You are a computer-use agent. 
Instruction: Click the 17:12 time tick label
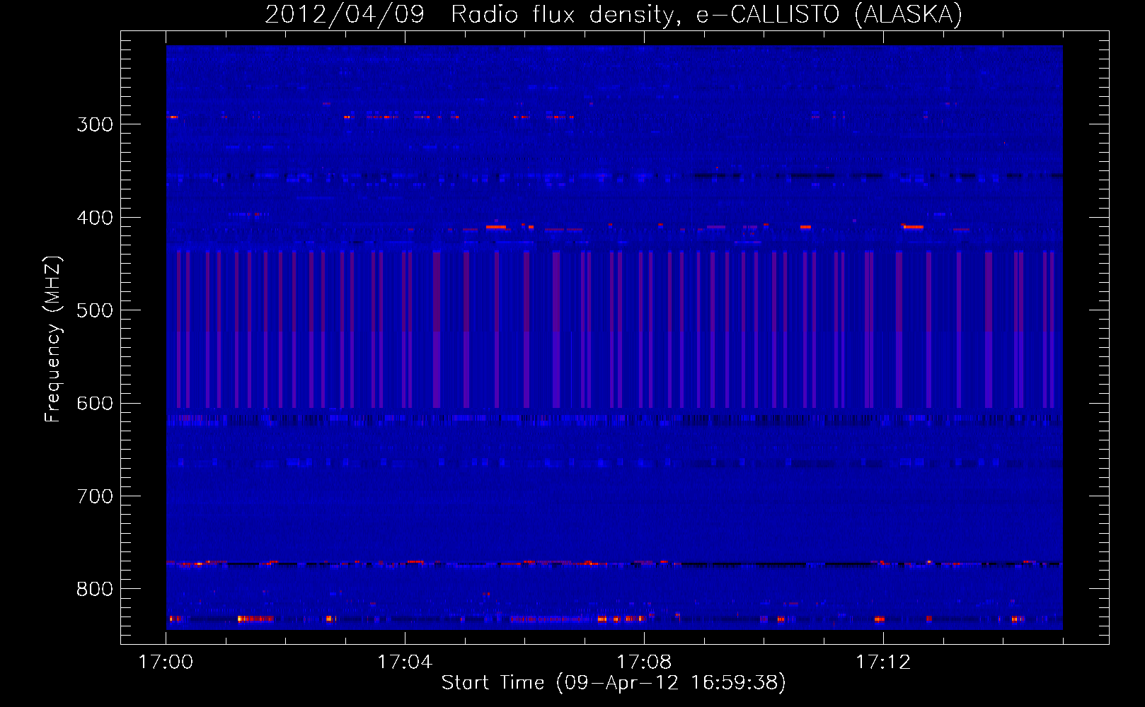tap(883, 662)
